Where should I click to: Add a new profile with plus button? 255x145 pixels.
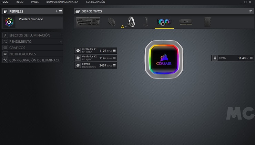(57, 11)
